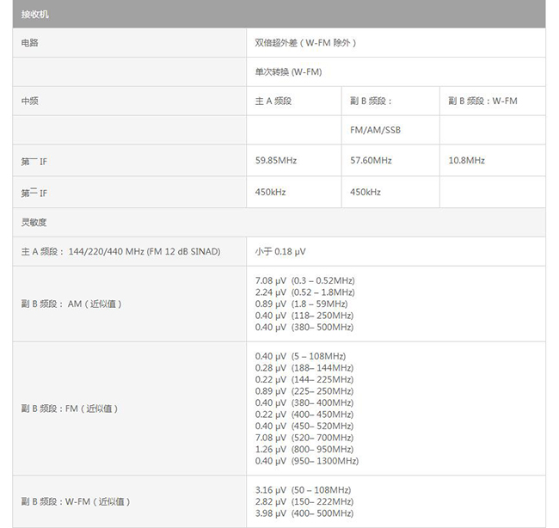
Task: Select the 单次转换 (W-FM) cell
Action: [x=288, y=72]
